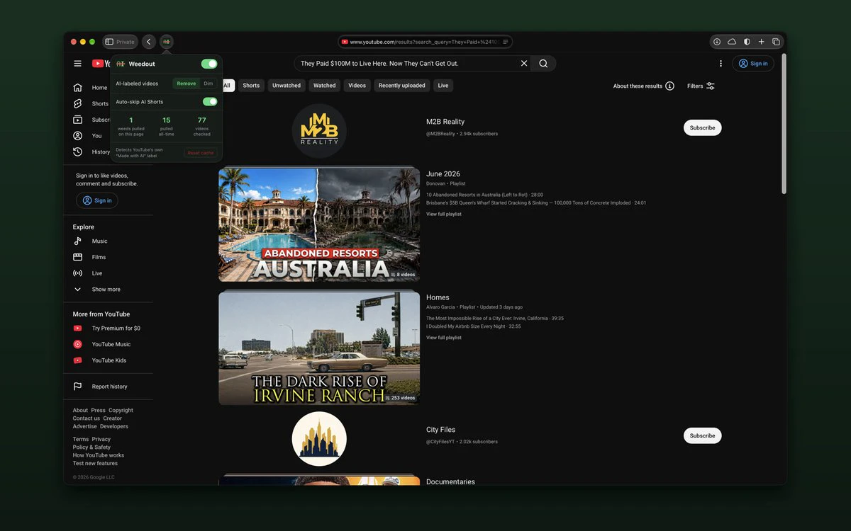
Task: Open History in the sidebar
Action: coord(90,152)
